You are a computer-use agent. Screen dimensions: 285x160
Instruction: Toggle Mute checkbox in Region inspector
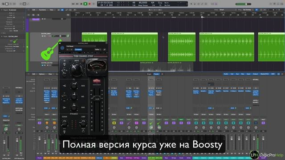pyautogui.click(x=14, y=13)
